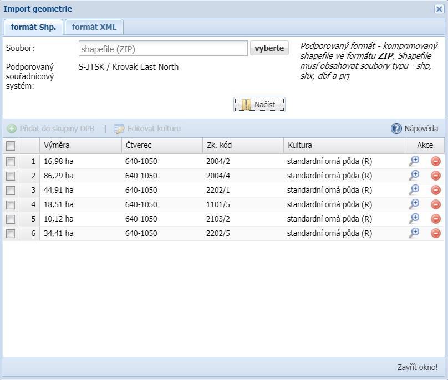
Task: Check the box for row 6 (34,41 ha)
Action: pos(11,234)
